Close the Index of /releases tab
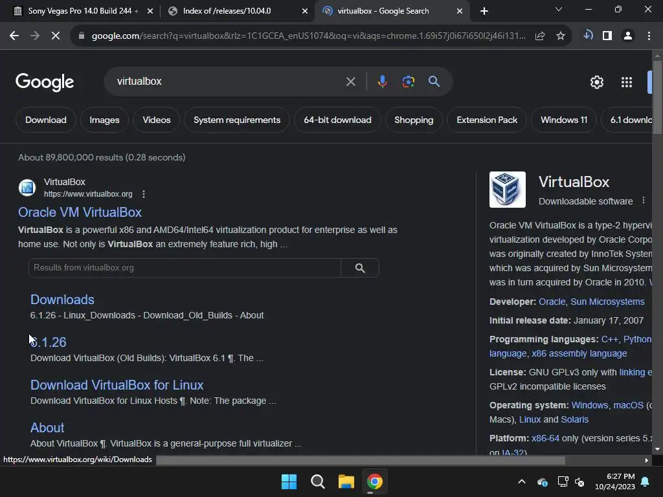Image resolution: width=663 pixels, height=497 pixels. 305,11
